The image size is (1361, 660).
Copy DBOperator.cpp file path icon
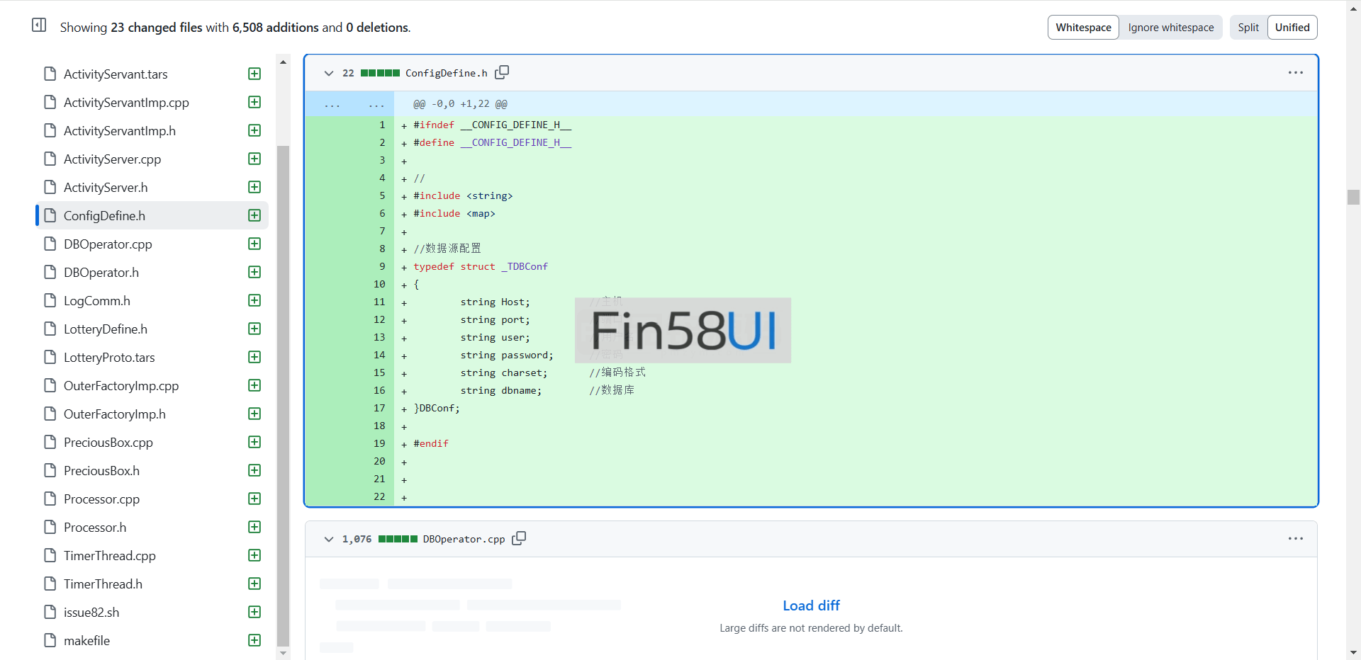pyautogui.click(x=519, y=538)
